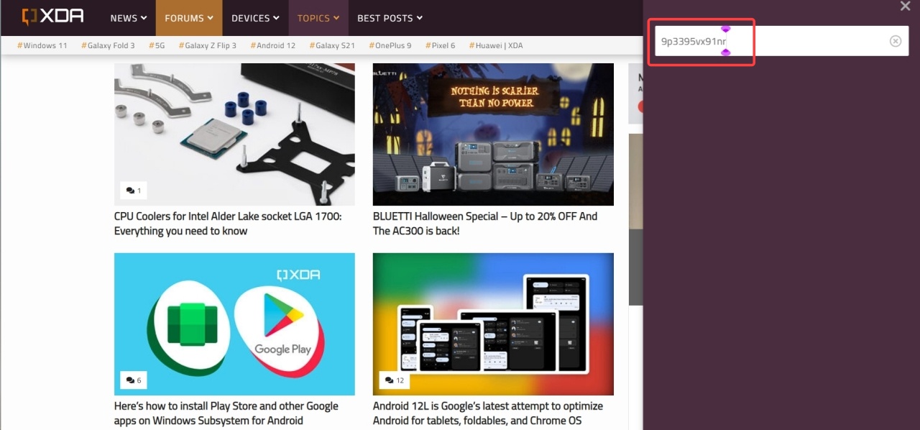Open the #Huawei | XDA tag
920x430 pixels.
point(496,45)
